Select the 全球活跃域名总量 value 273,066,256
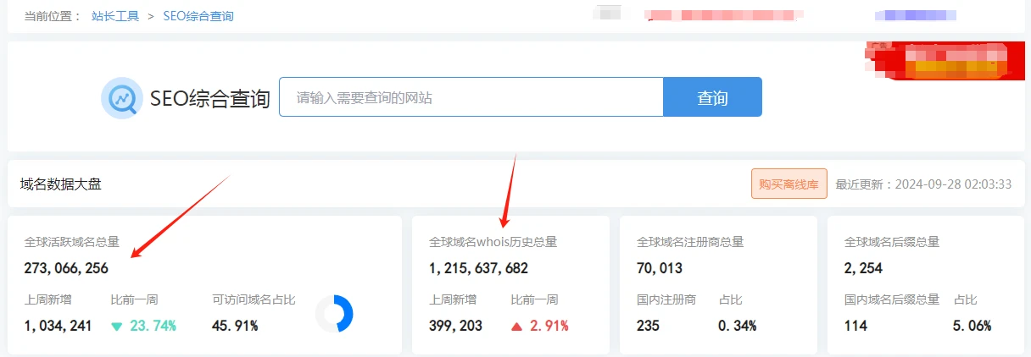The image size is (1031, 357). [66, 268]
